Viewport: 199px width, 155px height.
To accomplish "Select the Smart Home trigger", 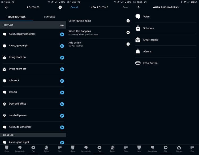I will tap(150, 40).
